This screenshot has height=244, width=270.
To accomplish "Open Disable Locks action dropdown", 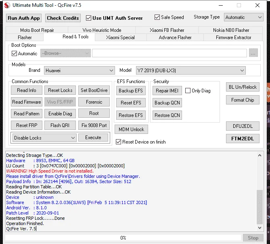I will coord(44,138).
